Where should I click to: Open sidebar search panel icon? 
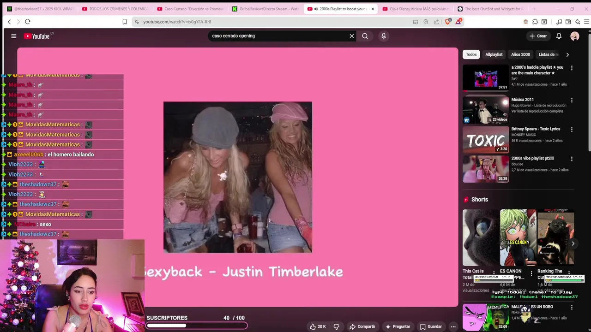pos(544,22)
